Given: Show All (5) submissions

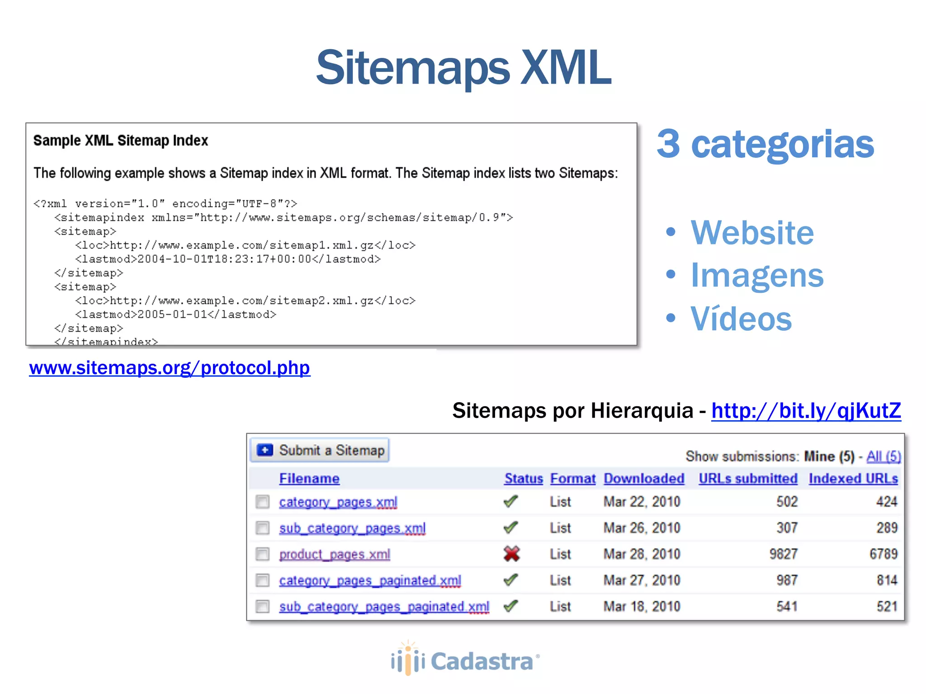Looking at the screenshot, I should point(883,456).
